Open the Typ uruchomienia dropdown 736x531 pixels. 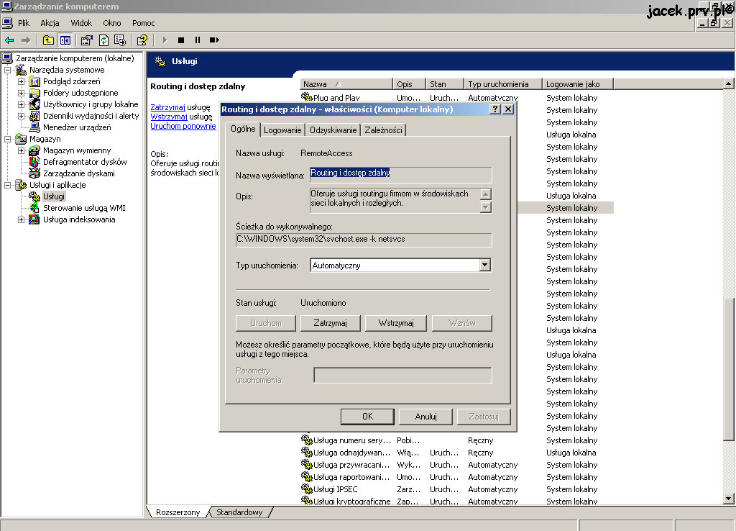[485, 265]
